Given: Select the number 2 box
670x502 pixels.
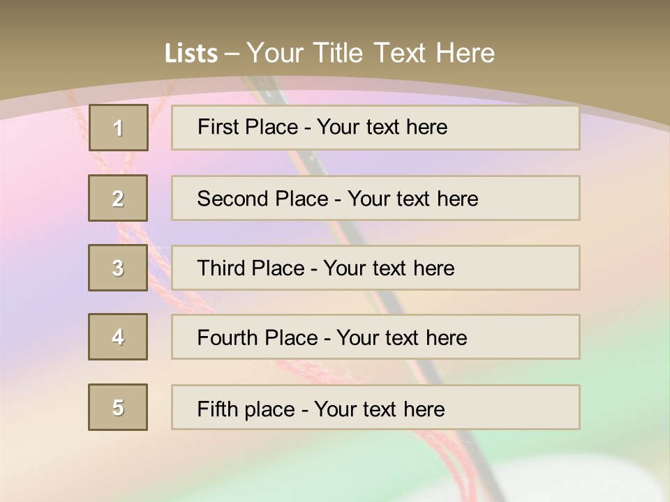Looking at the screenshot, I should (x=118, y=198).
